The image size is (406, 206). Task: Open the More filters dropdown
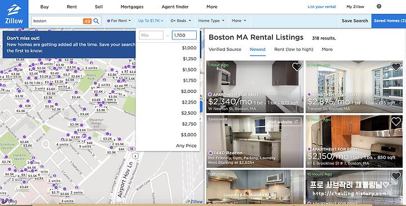(239, 21)
